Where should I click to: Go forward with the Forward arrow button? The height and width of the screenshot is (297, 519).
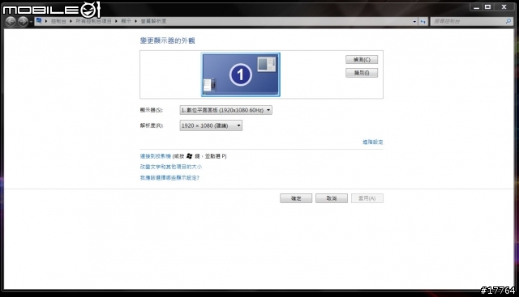pos(23,21)
